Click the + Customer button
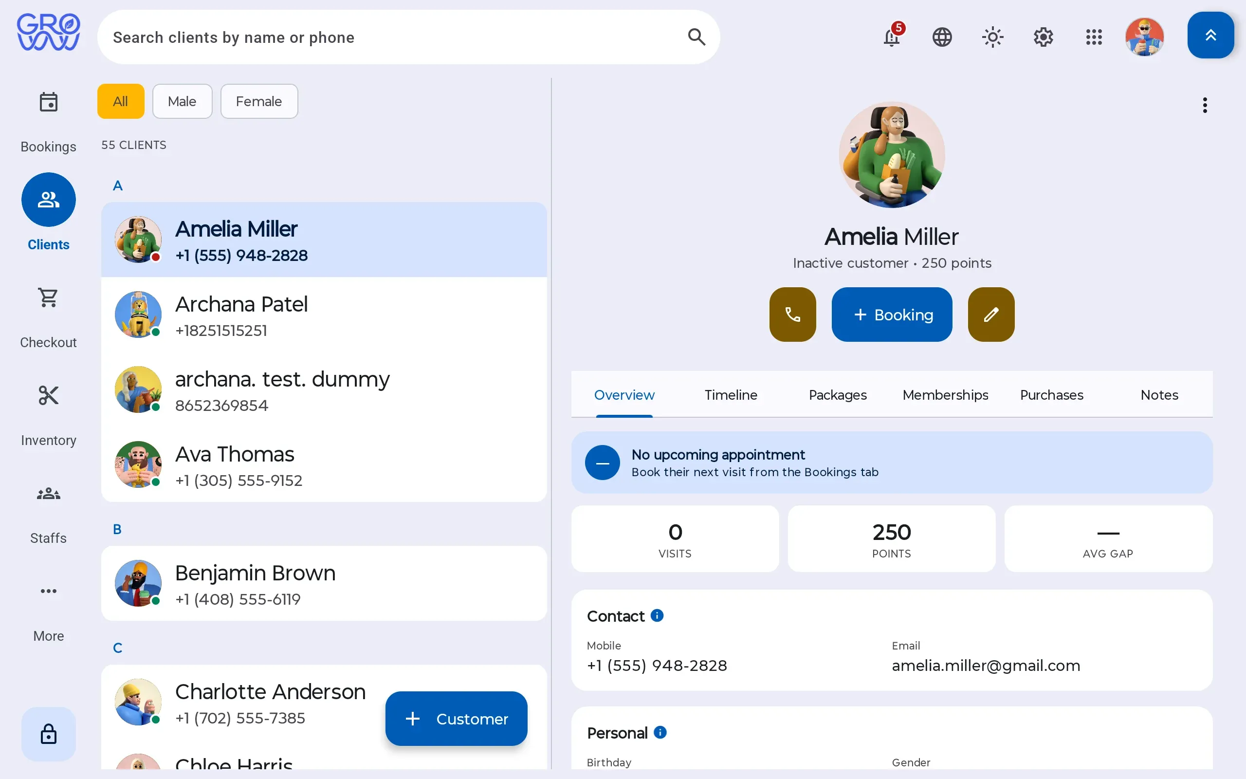The width and height of the screenshot is (1246, 779). click(x=456, y=719)
